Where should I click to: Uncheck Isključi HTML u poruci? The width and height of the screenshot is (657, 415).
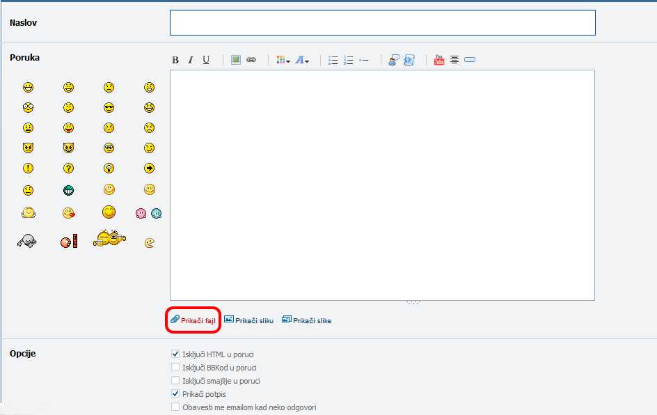(175, 354)
